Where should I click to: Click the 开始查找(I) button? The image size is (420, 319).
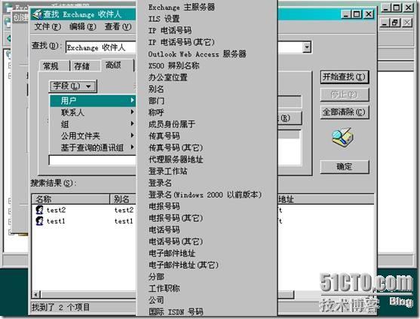pyautogui.click(x=344, y=77)
